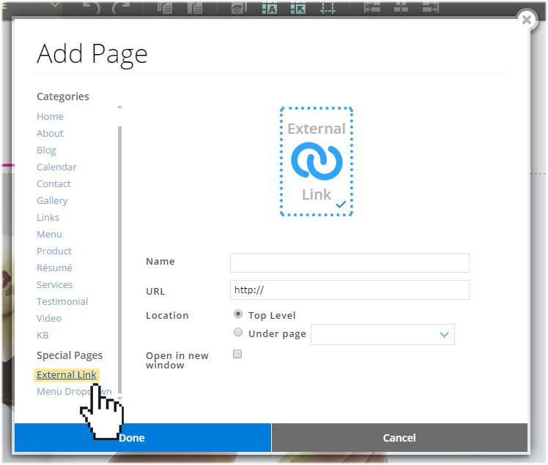Click the eye preview icon in toolbar

point(239,7)
